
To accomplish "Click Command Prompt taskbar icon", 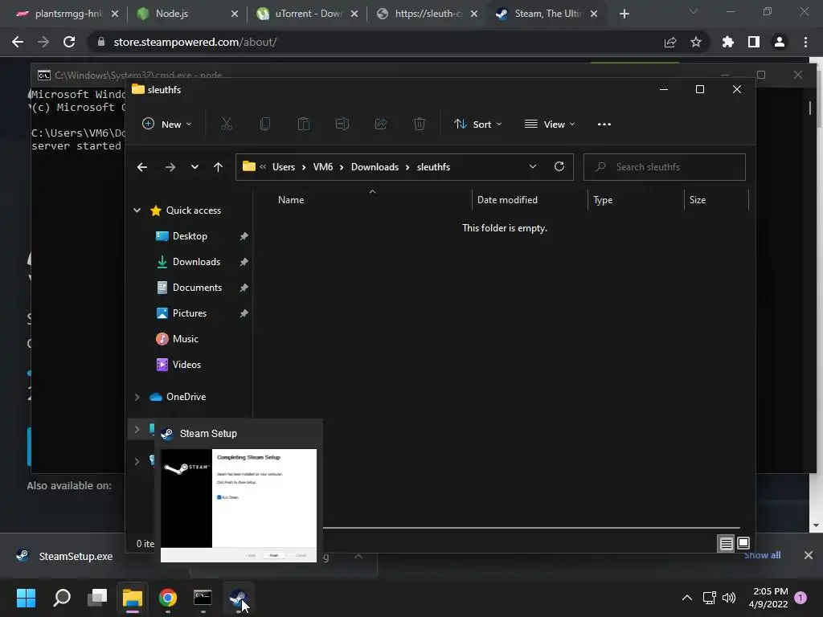I will pyautogui.click(x=203, y=598).
